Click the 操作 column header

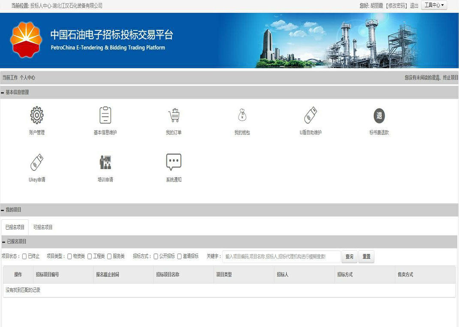(18, 275)
